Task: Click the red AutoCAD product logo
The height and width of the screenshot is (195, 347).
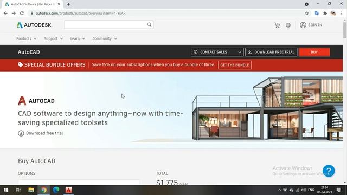Action: tap(22, 101)
